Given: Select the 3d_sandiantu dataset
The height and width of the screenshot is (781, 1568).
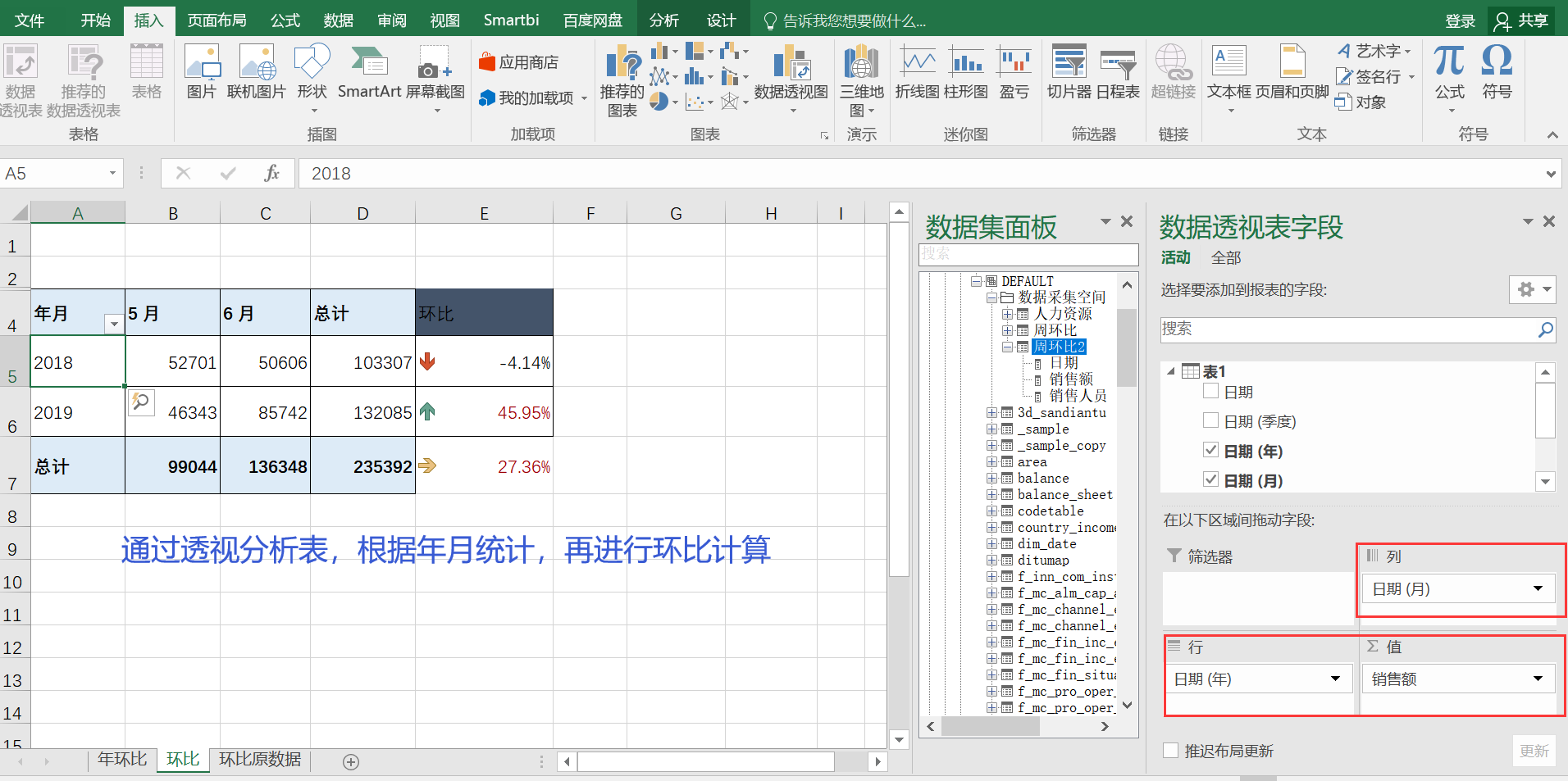Looking at the screenshot, I should [x=1061, y=412].
